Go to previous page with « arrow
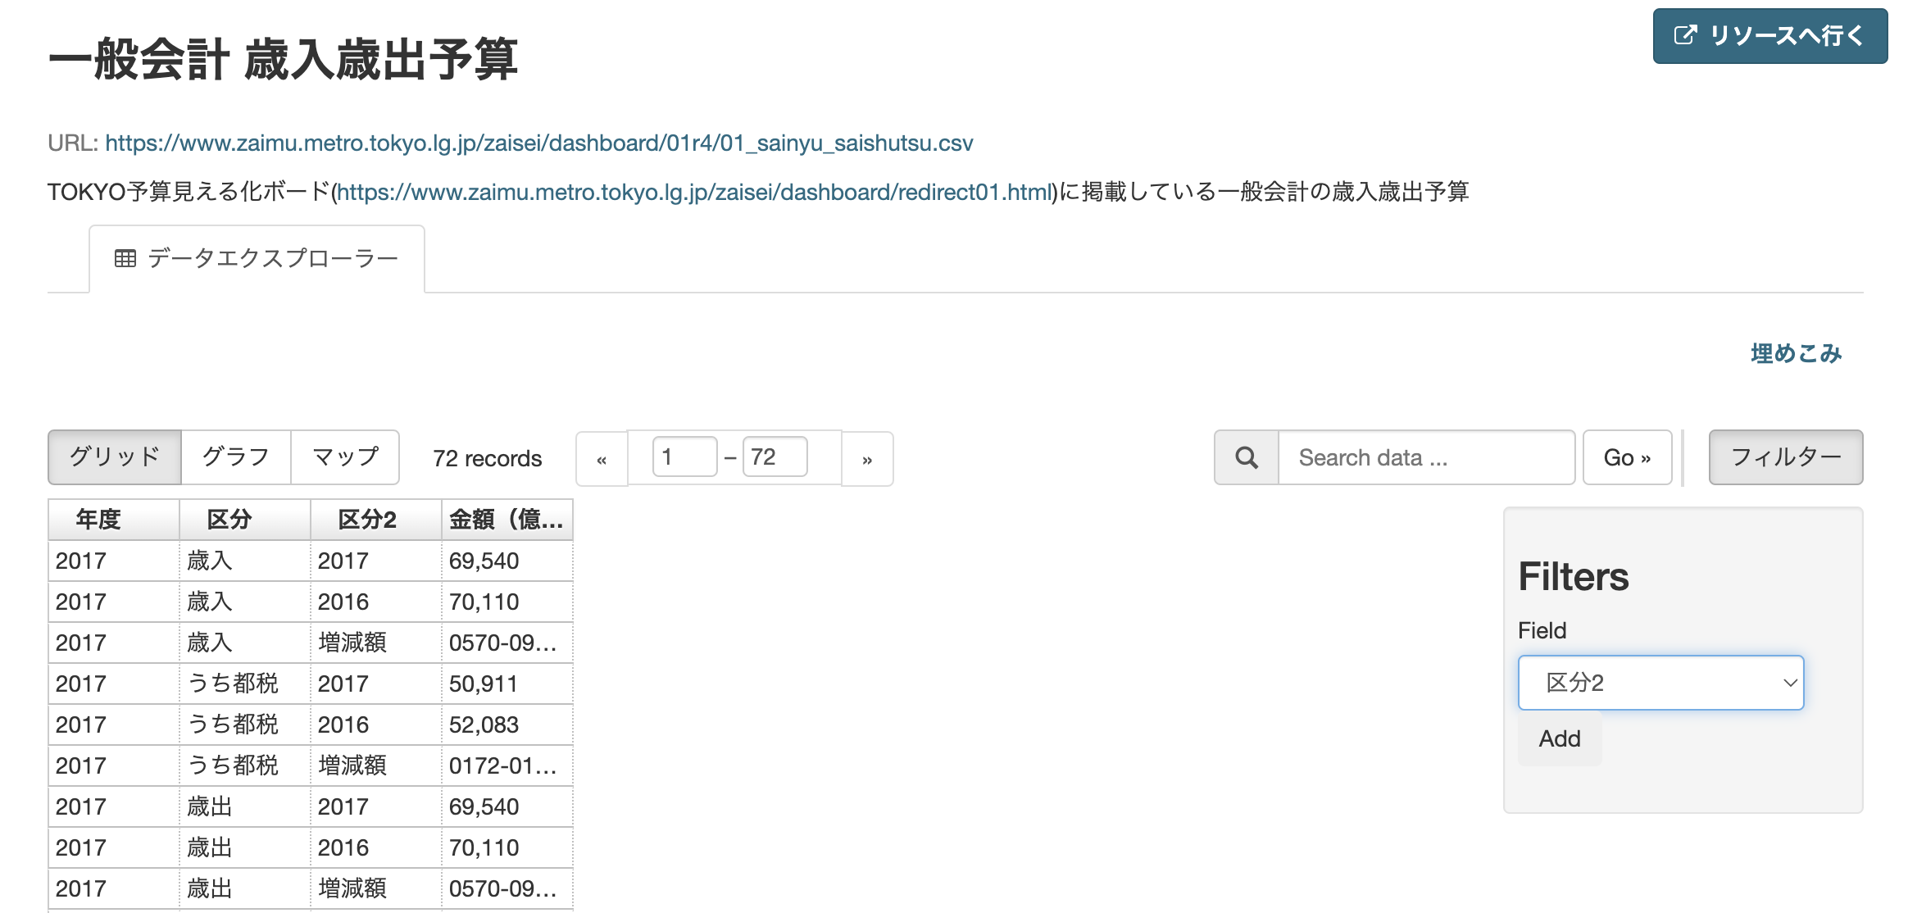 602,459
